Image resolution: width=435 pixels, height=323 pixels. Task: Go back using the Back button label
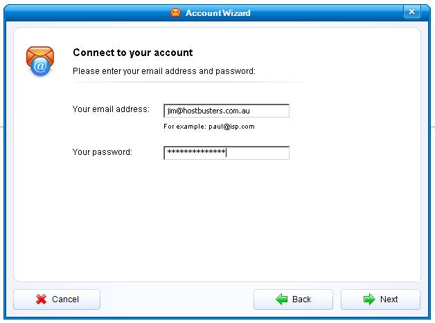point(301,299)
